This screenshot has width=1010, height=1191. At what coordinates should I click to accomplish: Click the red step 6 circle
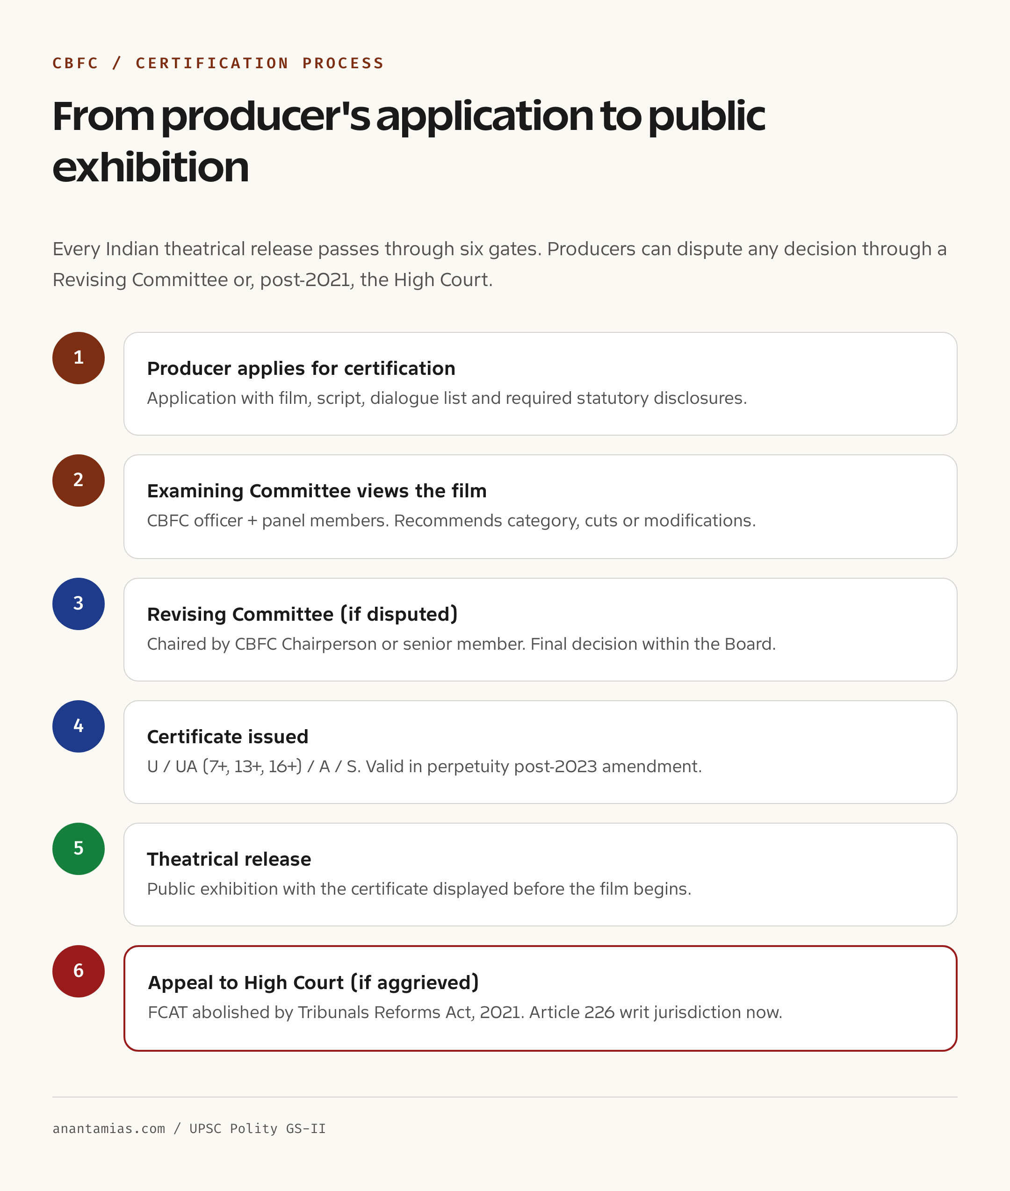click(x=79, y=971)
